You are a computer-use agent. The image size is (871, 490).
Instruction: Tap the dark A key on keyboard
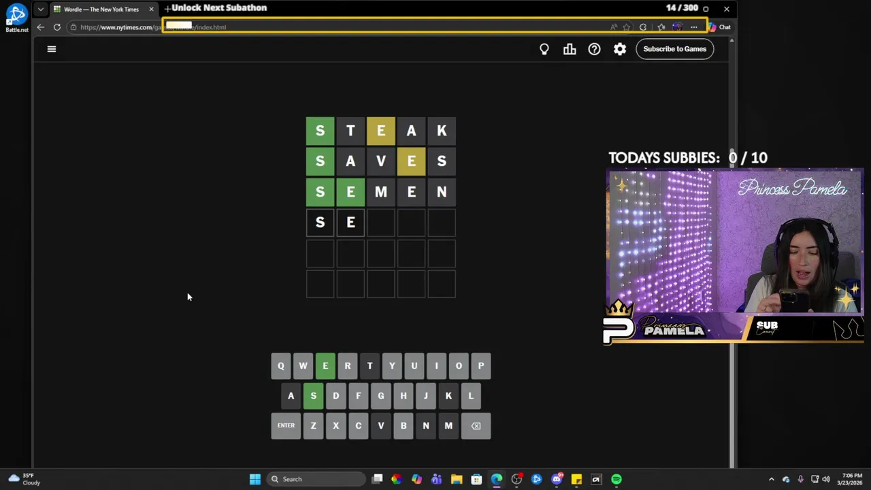(291, 396)
